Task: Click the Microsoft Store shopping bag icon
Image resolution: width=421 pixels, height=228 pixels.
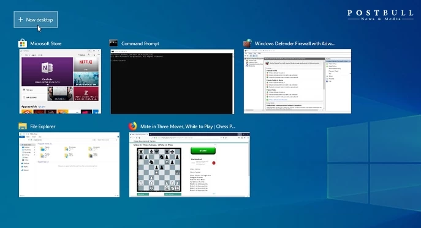Action: (x=23, y=43)
